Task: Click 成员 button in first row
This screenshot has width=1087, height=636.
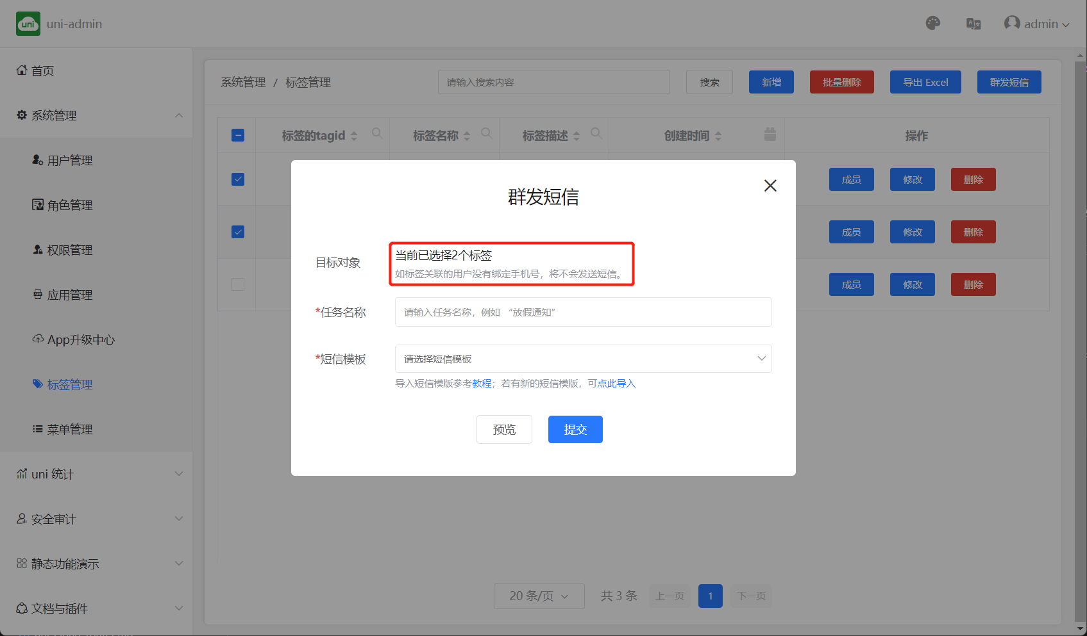Action: (852, 179)
